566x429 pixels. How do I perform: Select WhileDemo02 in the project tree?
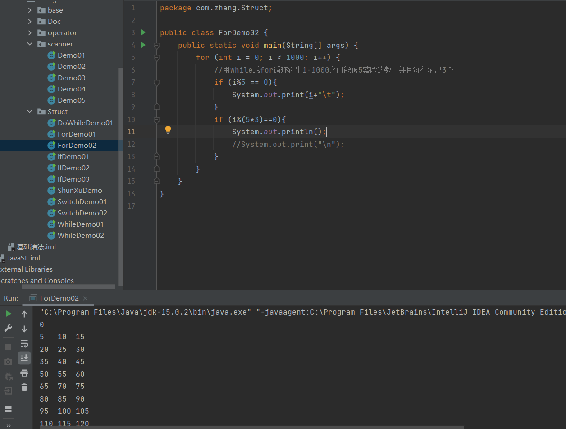tap(76, 235)
